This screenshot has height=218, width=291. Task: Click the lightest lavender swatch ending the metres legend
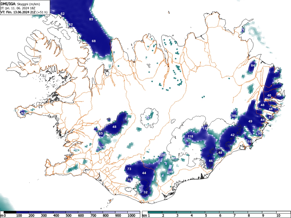coord(134,212)
